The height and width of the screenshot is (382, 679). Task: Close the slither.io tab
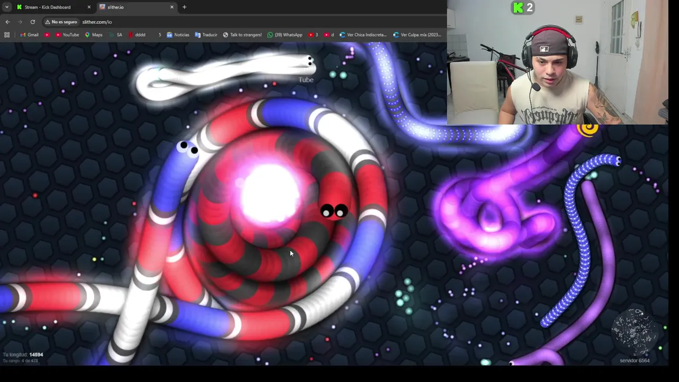pos(172,7)
